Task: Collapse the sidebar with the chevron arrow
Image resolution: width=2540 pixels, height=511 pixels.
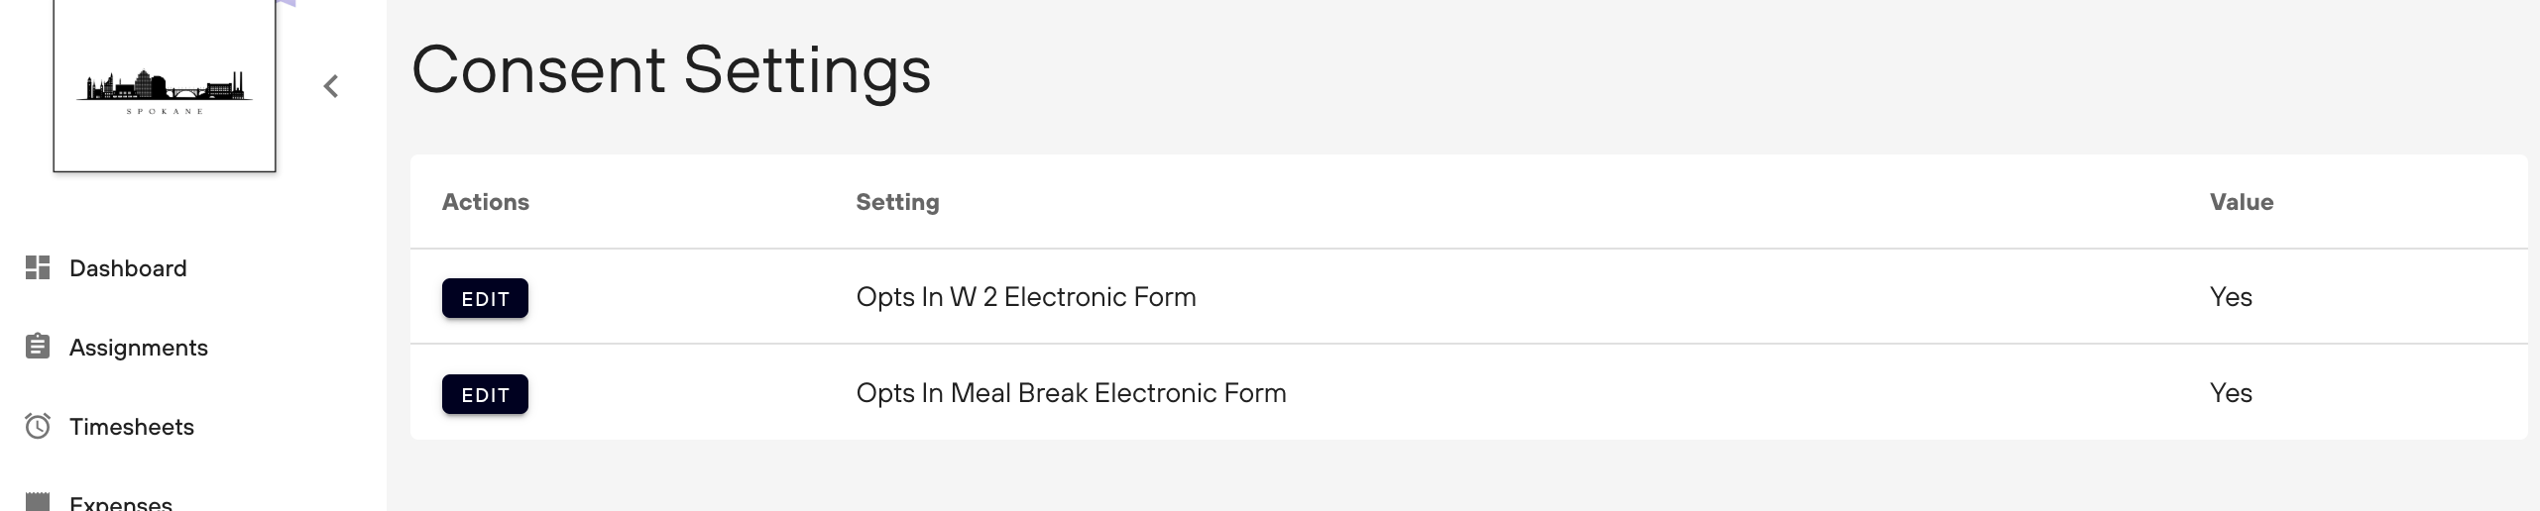Action: point(331,86)
